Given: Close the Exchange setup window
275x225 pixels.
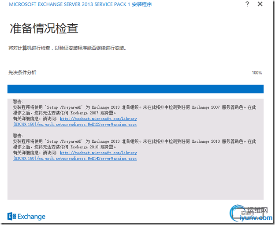Looking at the screenshot, I should 260,4.
